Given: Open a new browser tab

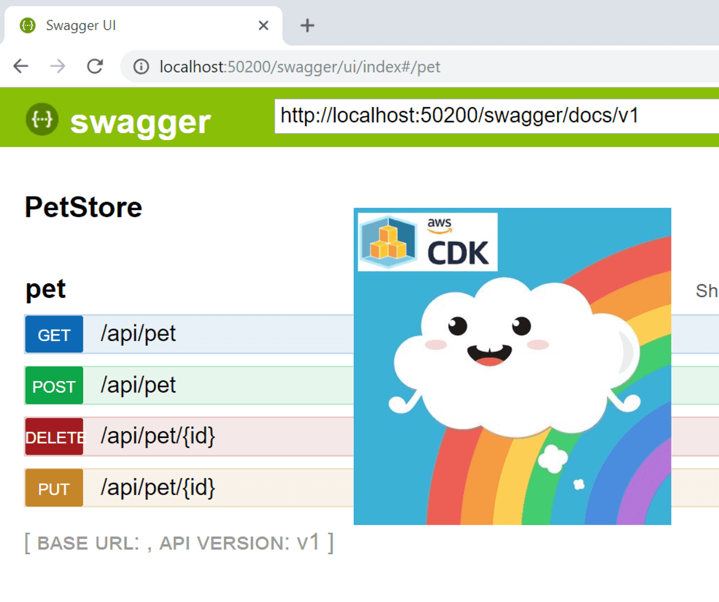Looking at the screenshot, I should (x=307, y=25).
